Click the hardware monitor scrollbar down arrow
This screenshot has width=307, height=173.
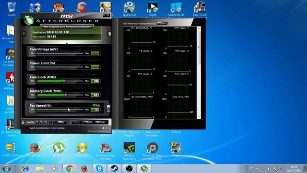pyautogui.click(x=199, y=117)
